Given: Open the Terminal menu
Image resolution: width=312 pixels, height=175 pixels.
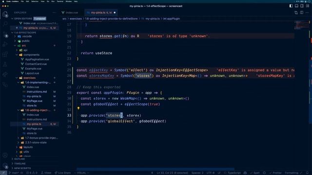Looking at the screenshot, I should pyautogui.click(x=60, y=1).
